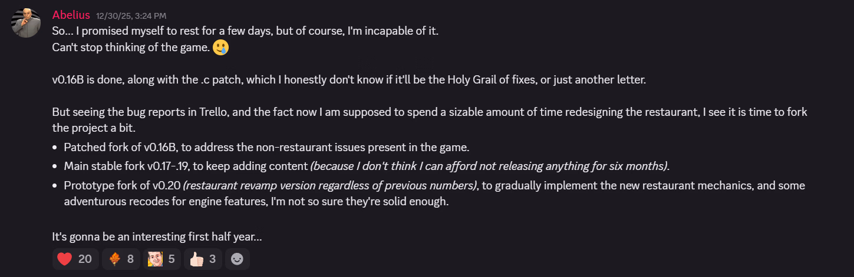Toggle the orange flame reaction with 8
Viewport: 854px width, 277px height.
pyautogui.click(x=121, y=259)
